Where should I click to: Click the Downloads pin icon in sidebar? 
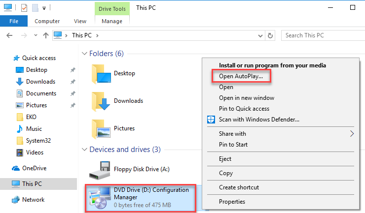pos(73,82)
